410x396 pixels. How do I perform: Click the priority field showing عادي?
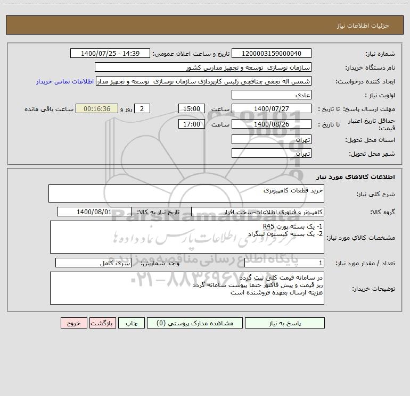pos(272,95)
